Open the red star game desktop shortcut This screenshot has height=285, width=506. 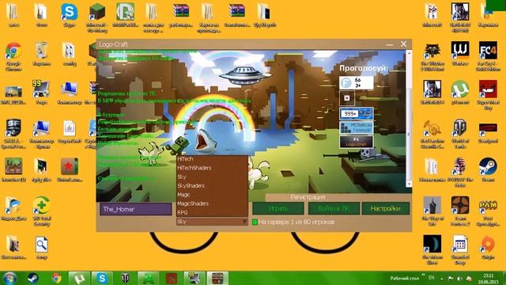pos(69,169)
